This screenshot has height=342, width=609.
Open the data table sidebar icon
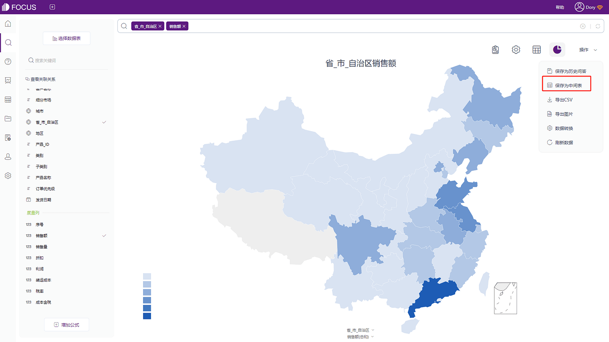tap(8, 99)
